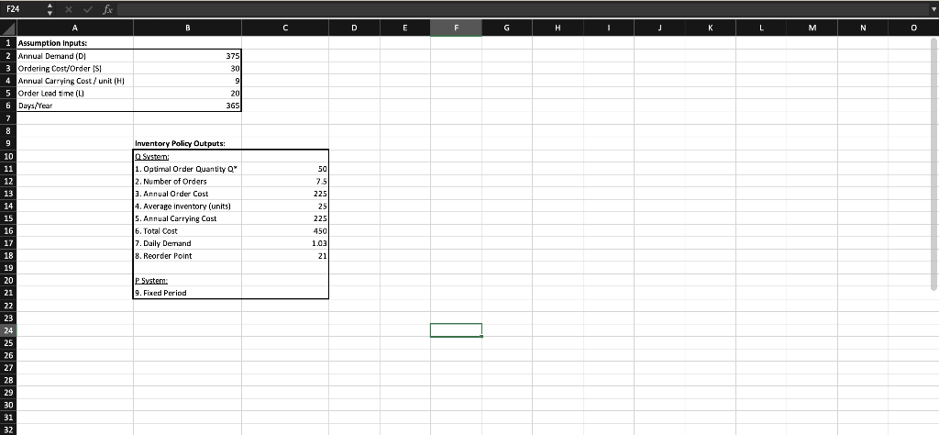939x435 pixels.
Task: Select the 'Ordering Cost/Order (S)' label cell
Action: [x=75, y=68]
